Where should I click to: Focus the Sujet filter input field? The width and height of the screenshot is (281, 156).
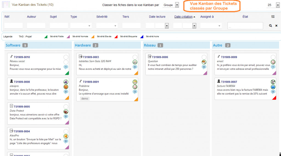point(59,26)
